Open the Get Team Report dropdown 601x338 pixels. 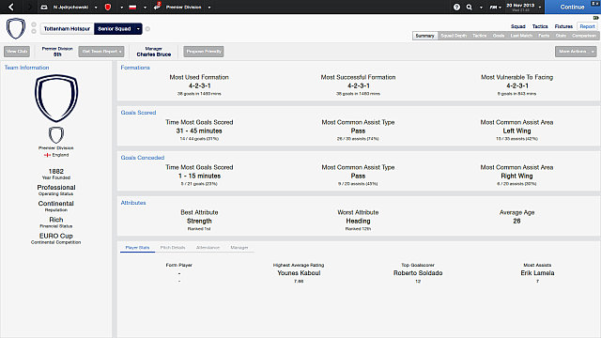(101, 52)
